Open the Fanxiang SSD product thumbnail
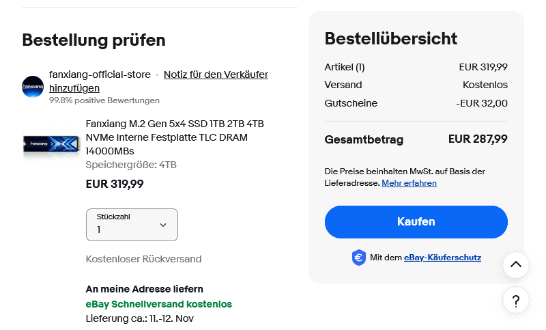This screenshot has height=330, width=546. [x=51, y=143]
